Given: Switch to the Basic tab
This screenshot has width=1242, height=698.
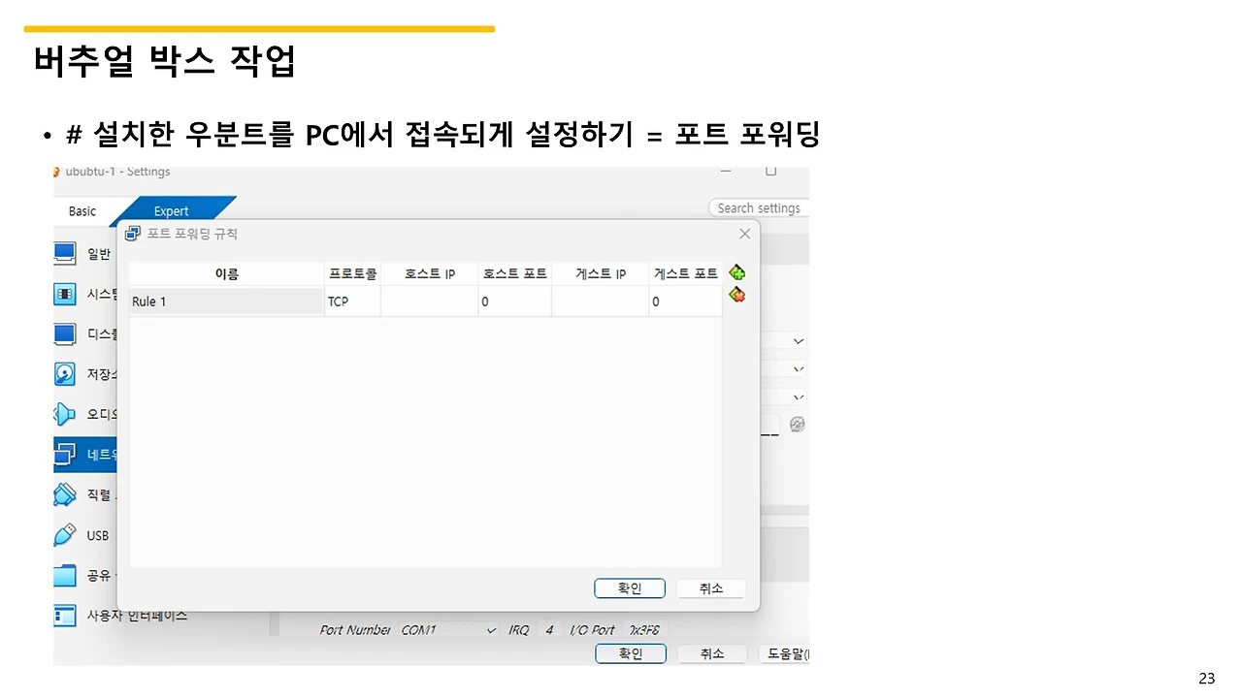Looking at the screenshot, I should pos(82,210).
